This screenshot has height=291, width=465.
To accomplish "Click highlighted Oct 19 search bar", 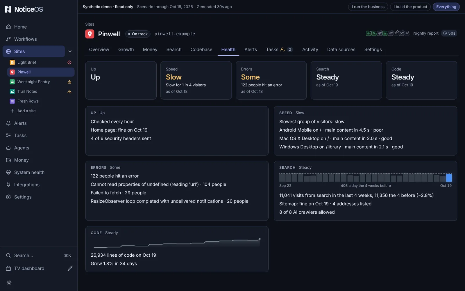I will [449, 178].
